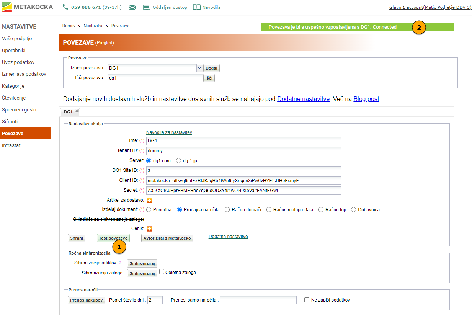The width and height of the screenshot is (472, 315).
Task: Choose Dobavnica document type
Action: click(x=354, y=210)
